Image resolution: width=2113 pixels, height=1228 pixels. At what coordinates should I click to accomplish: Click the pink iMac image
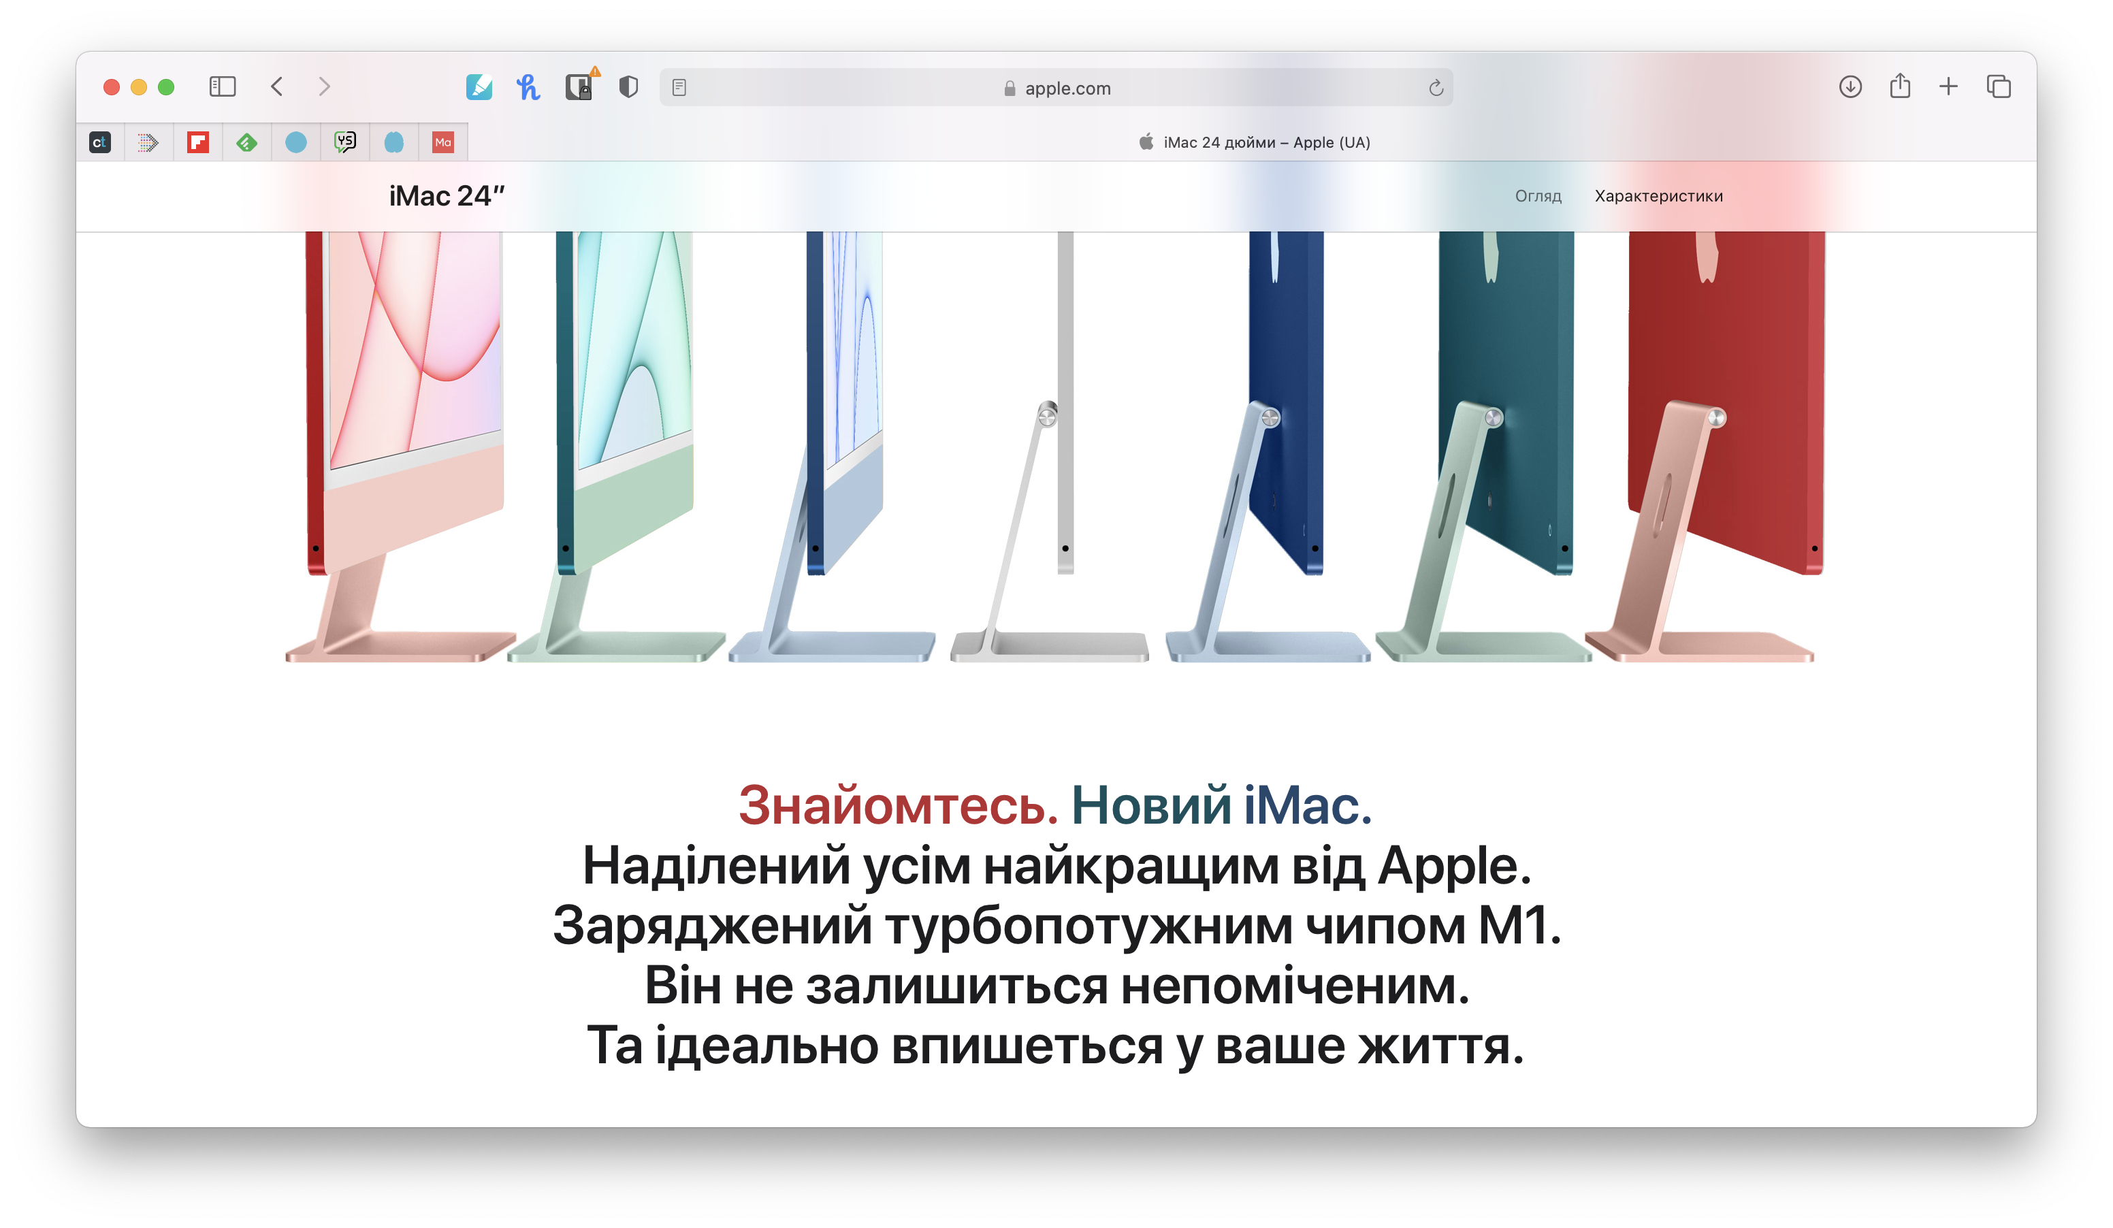[401, 447]
